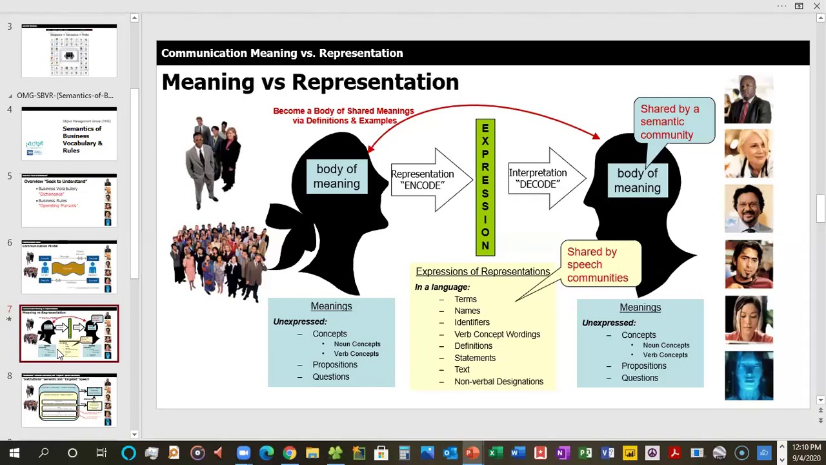Go to previous slide double-arrow button
This screenshot has width=826, height=465.
pos(821,411)
